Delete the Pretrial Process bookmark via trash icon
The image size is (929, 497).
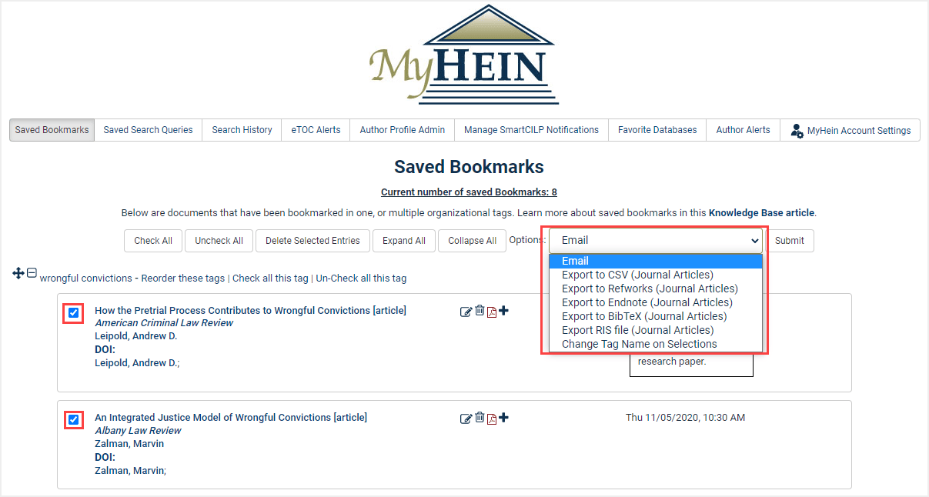pyautogui.click(x=480, y=311)
